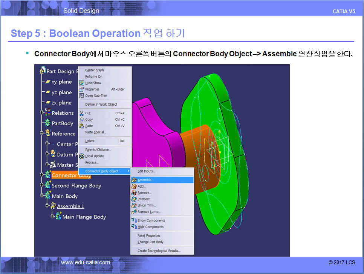Open the www.edu-catia.com link
The image size is (364, 274).
[86, 262]
